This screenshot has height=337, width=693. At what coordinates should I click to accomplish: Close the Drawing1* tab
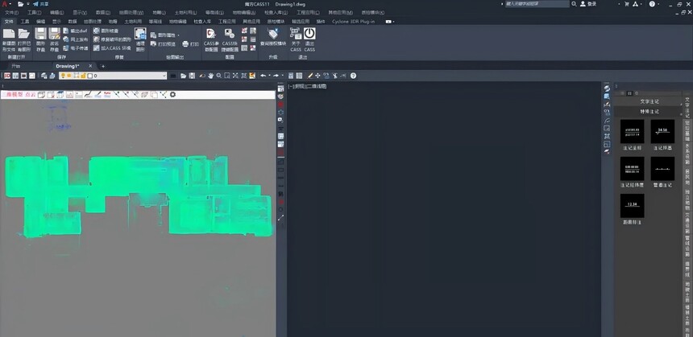90,66
